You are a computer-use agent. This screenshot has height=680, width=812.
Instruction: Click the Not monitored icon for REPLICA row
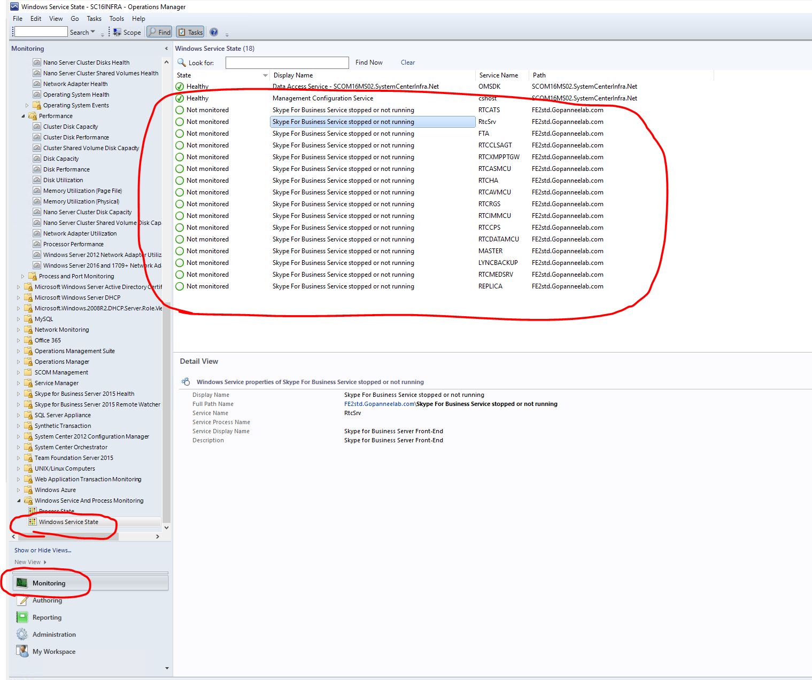[x=180, y=286]
